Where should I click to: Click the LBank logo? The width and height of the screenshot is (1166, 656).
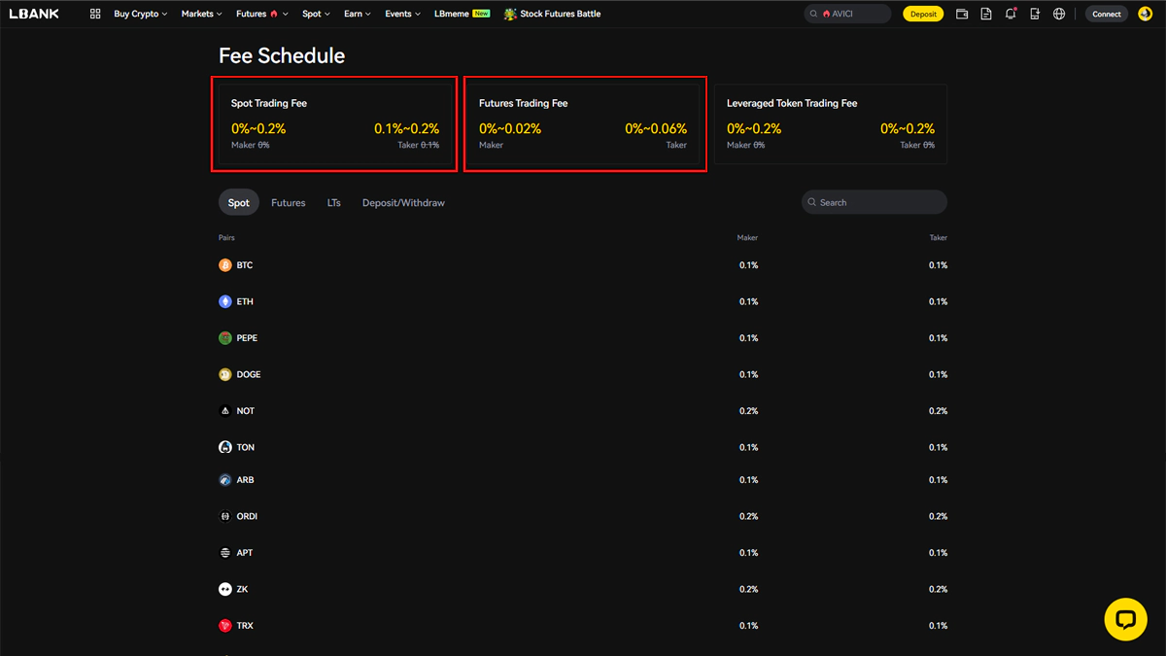[34, 14]
